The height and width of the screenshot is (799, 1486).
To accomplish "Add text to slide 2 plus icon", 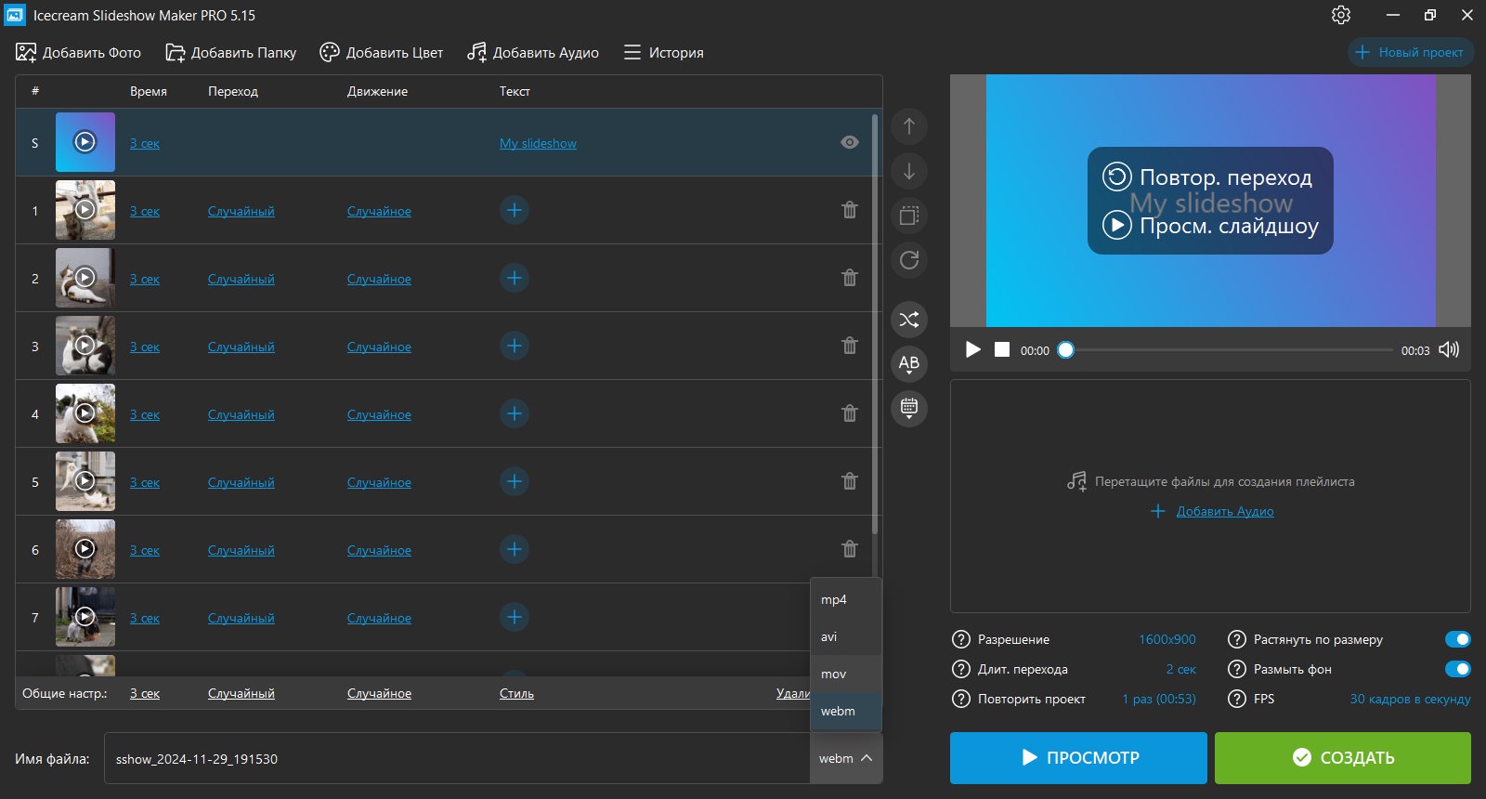I will pos(515,278).
